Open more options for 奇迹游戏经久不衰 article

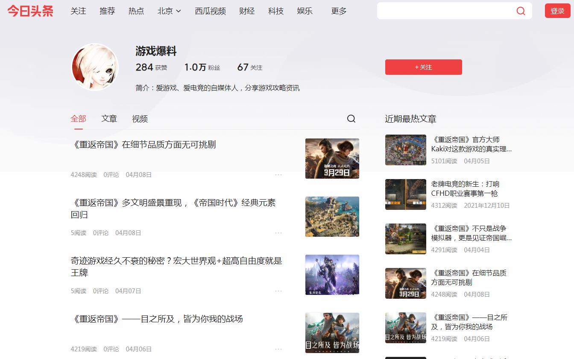[x=278, y=291]
